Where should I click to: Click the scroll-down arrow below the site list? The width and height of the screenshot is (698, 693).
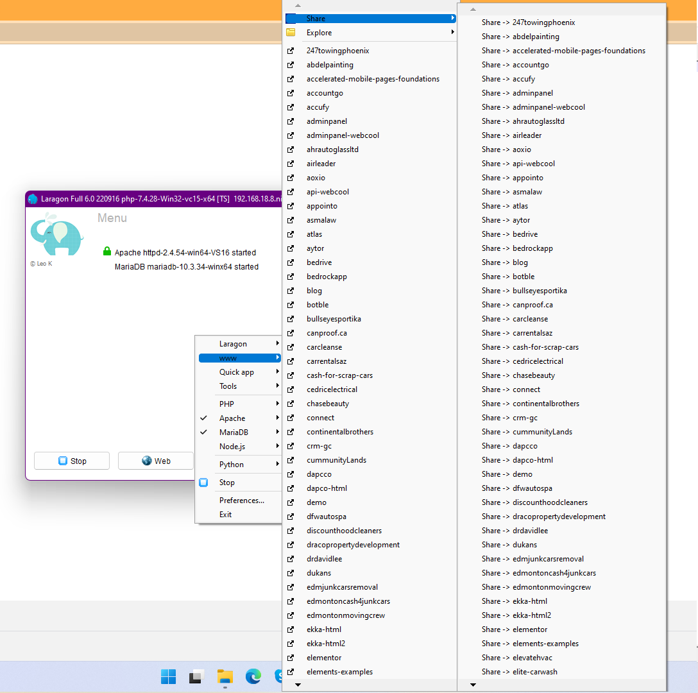pyautogui.click(x=297, y=685)
